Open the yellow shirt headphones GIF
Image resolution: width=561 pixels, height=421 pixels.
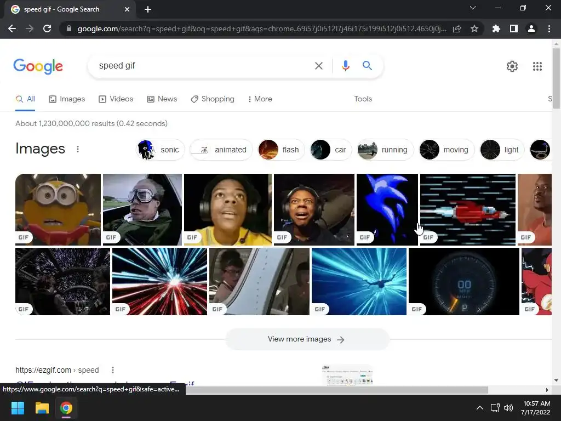[228, 209]
